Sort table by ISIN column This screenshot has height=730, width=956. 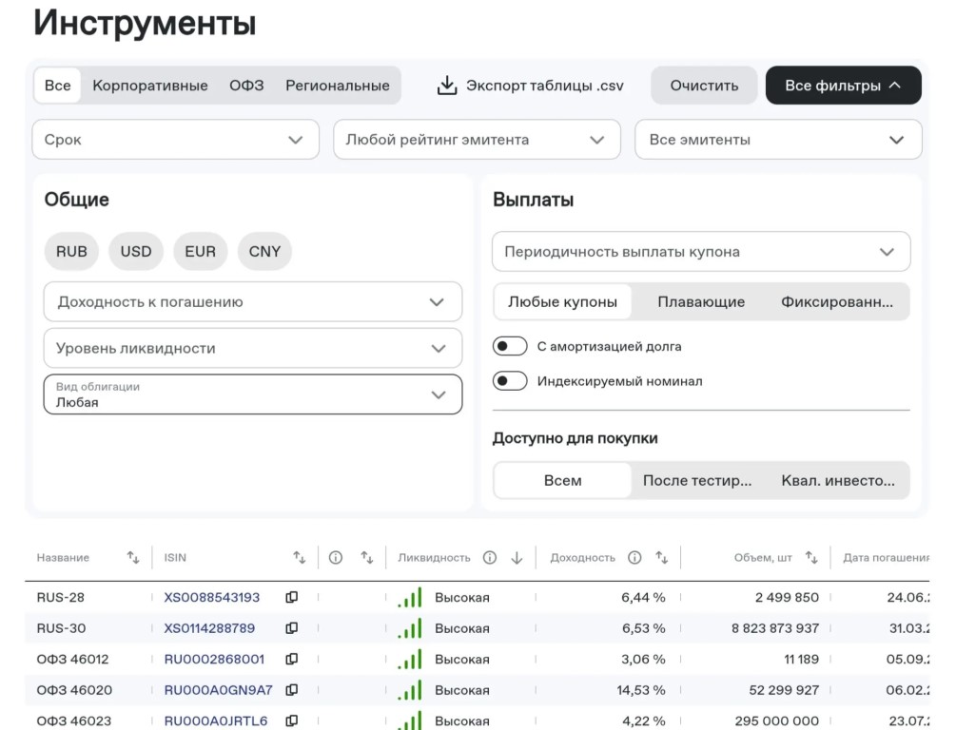[299, 557]
